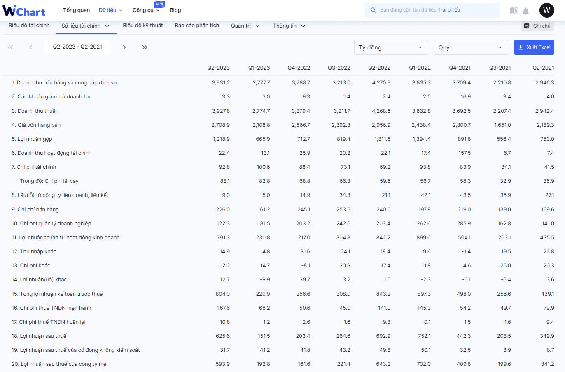Open the Quý period dropdown
The width and height of the screenshot is (565, 372).
[471, 47]
